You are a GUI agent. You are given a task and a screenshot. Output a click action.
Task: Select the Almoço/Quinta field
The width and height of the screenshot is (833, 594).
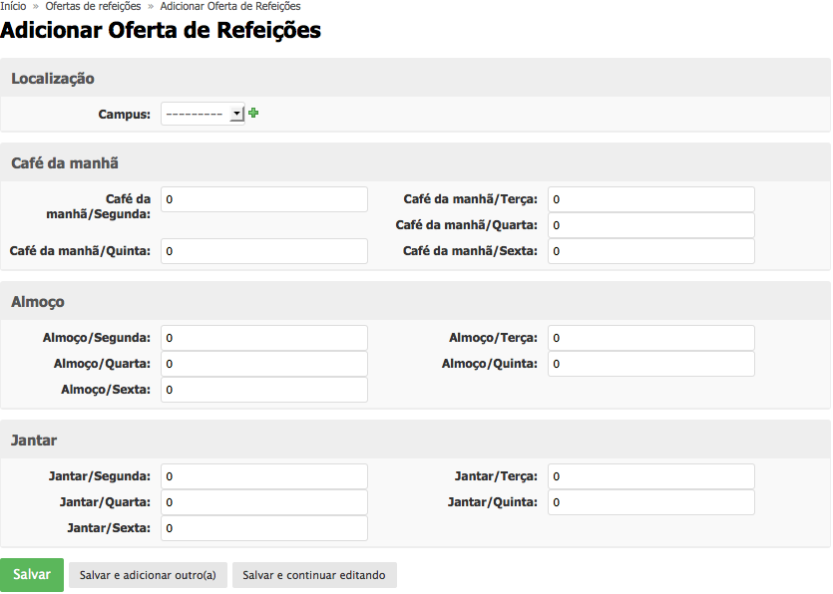[650, 363]
